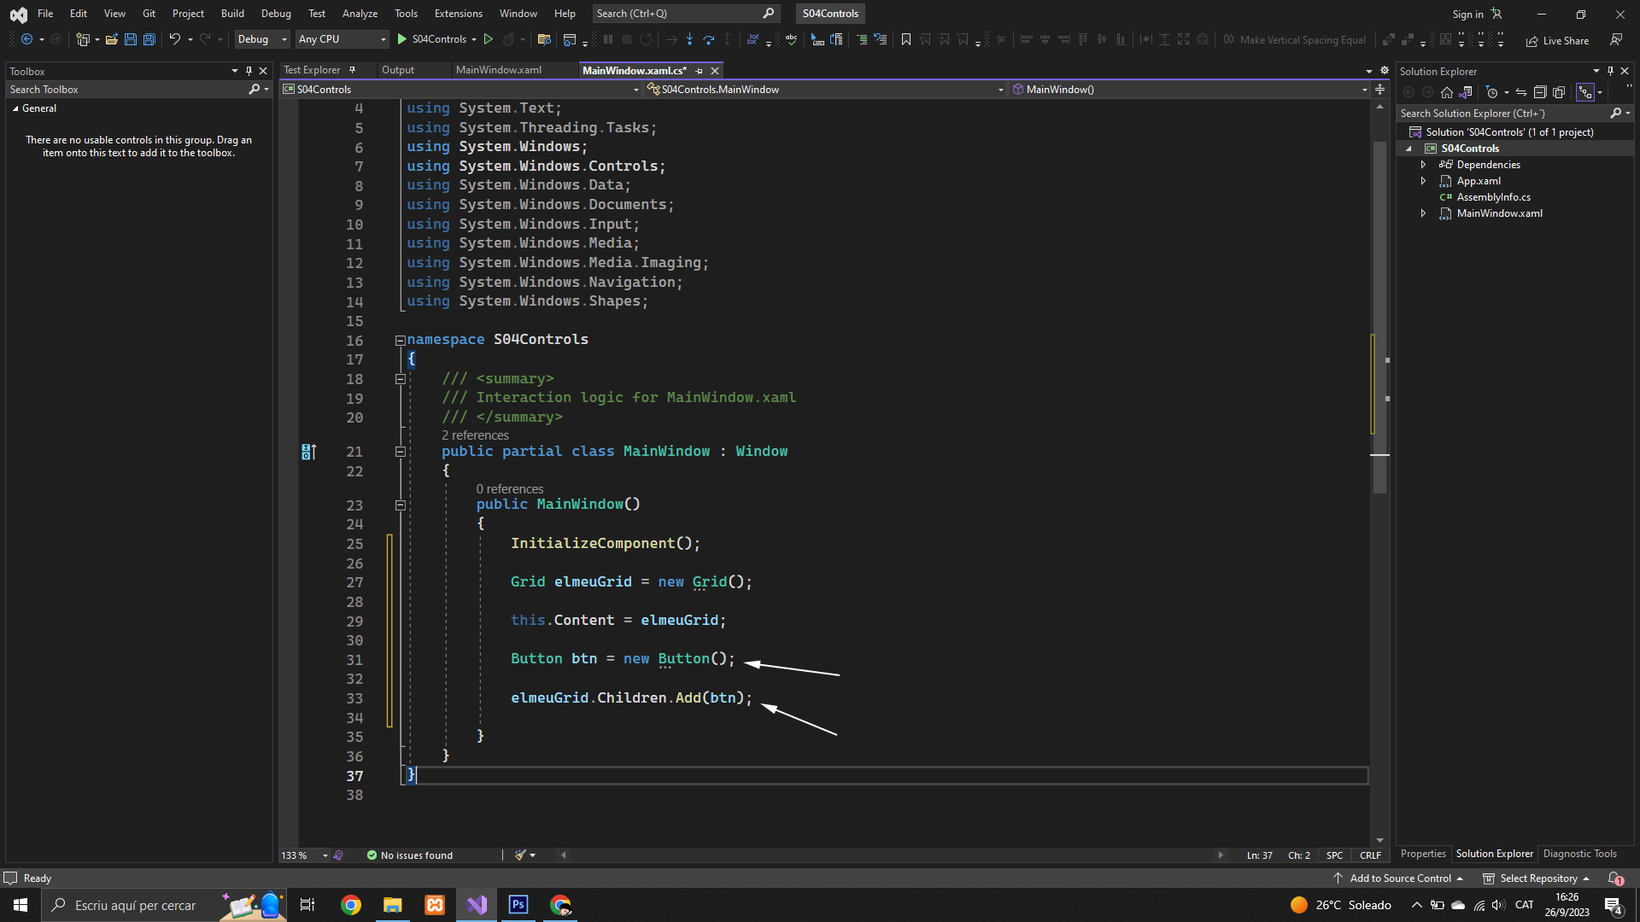The width and height of the screenshot is (1640, 922).
Task: Start debugging S04Controls with green play
Action: (402, 39)
